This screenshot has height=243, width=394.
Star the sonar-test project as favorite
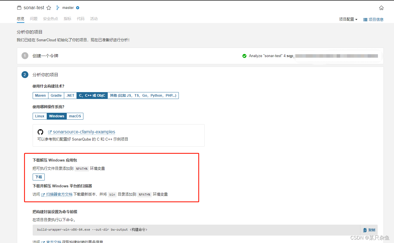point(49,8)
